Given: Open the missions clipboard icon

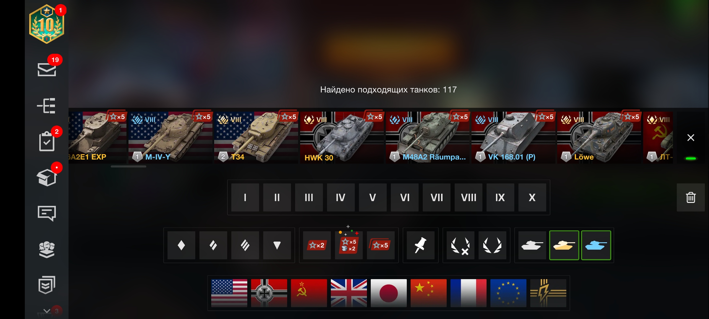Looking at the screenshot, I should point(47,141).
